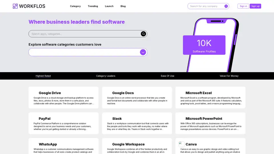Focus the Search apps, categories field

[x=84, y=34]
